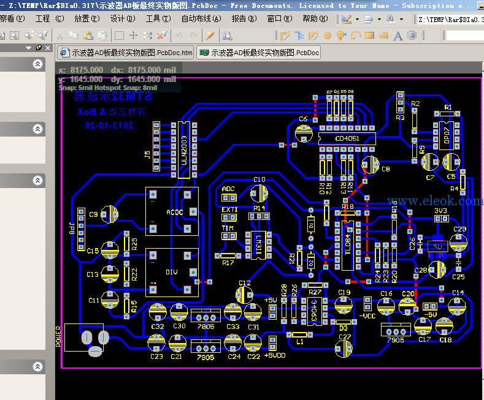The width and height of the screenshot is (484, 400).
Task: Click the Redo arrow
Action: coord(193,36)
